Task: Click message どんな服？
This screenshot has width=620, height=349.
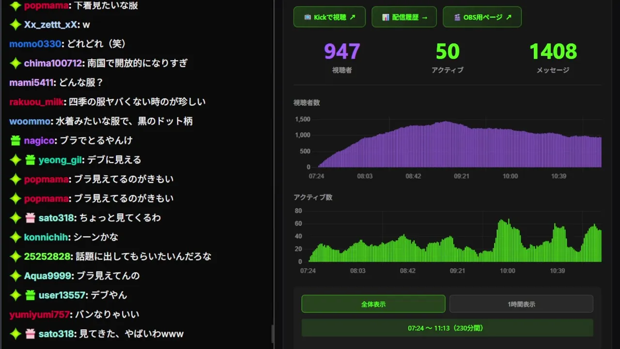Action: 81,82
